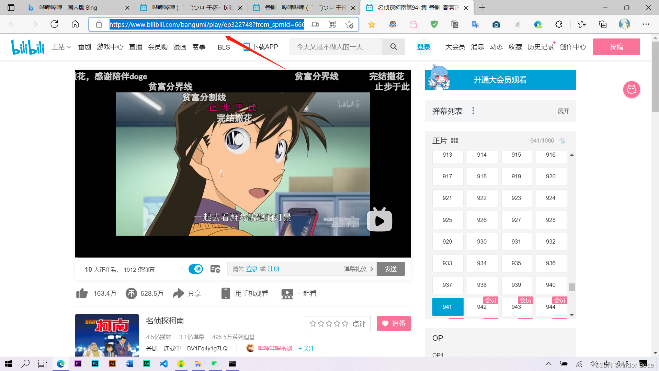The image size is (659, 371).
Task: Click browser home button
Action: pos(75,24)
